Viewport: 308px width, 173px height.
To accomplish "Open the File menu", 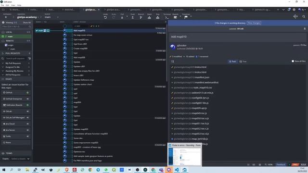I will pos(2,5).
